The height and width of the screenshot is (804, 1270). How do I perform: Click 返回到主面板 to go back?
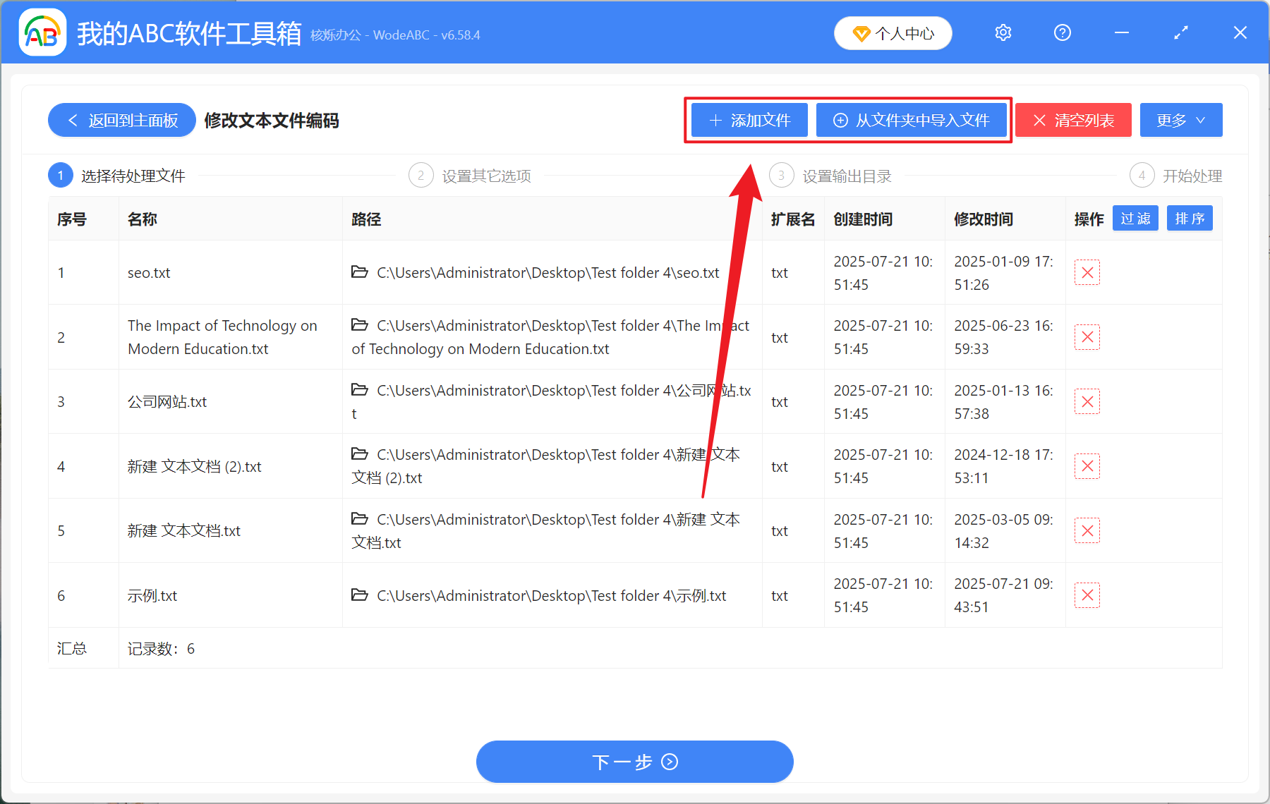[x=121, y=120]
